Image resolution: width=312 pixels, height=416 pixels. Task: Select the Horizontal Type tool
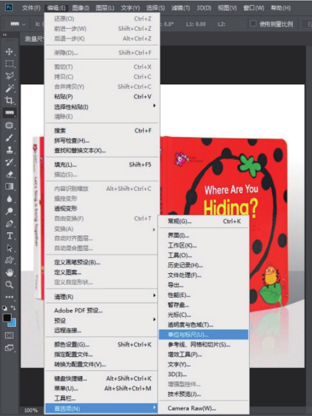9,236
